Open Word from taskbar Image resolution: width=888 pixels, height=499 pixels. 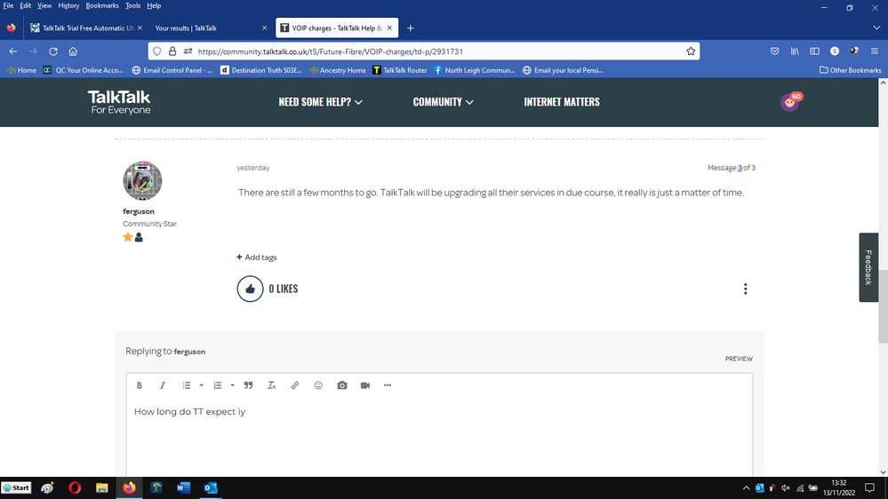coord(183,487)
